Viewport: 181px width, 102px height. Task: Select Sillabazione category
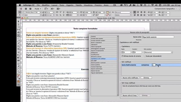104,53
